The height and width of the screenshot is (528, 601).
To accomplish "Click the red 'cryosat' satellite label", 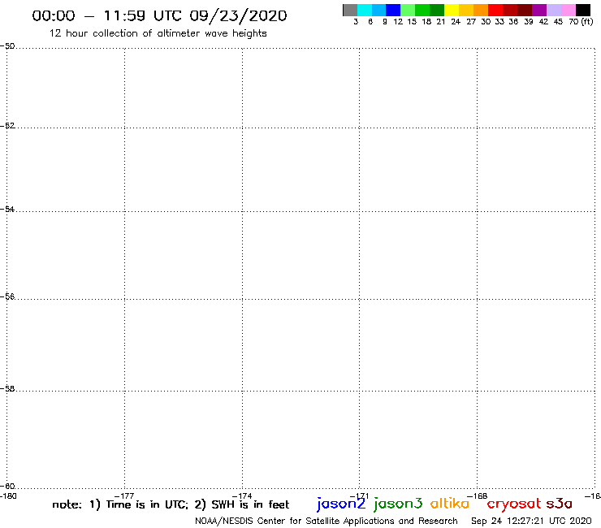I will click(514, 504).
